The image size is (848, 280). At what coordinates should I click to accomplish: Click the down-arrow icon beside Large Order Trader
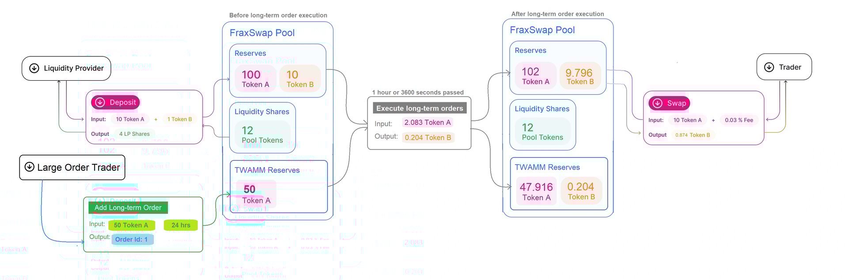[x=29, y=167]
